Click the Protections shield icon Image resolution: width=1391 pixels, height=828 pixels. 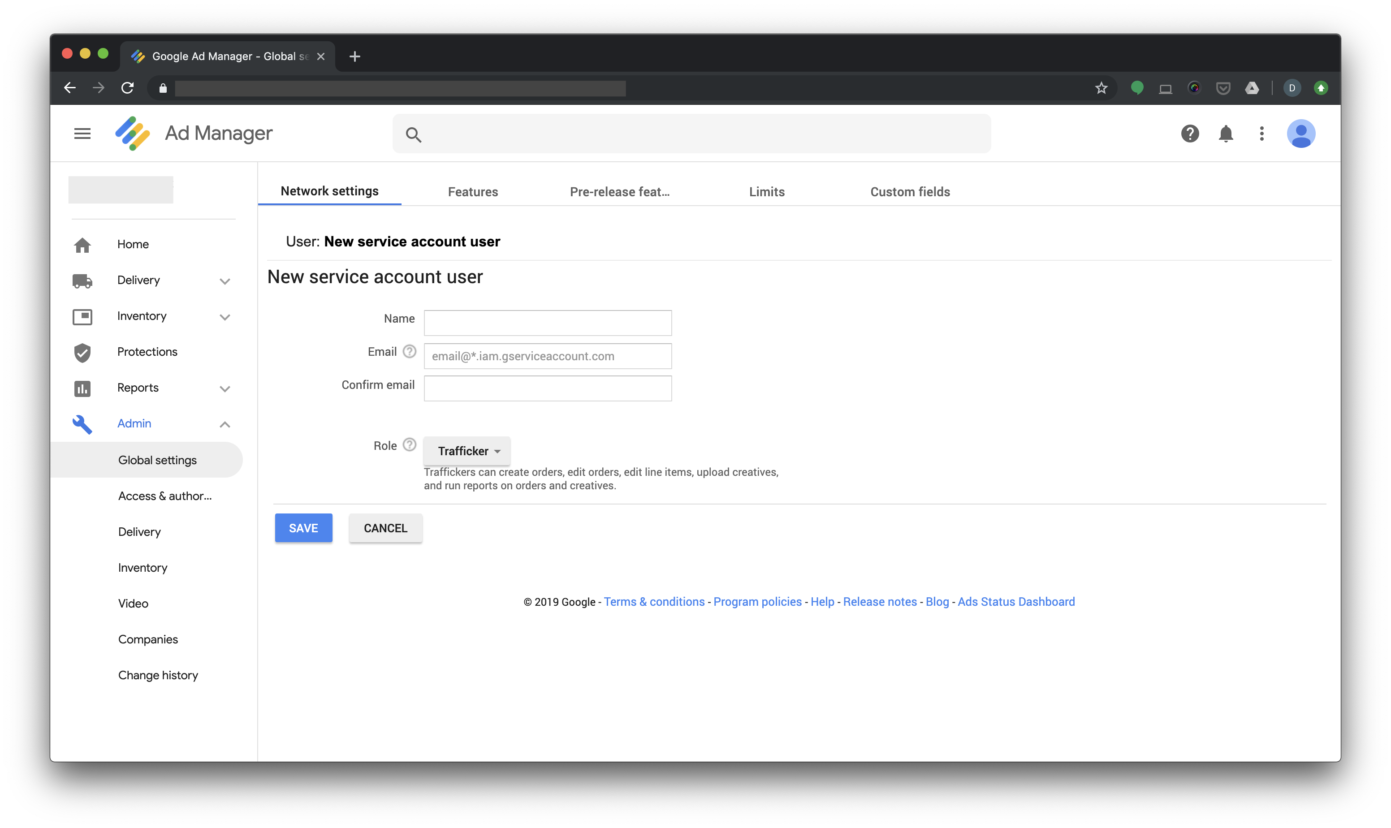[x=83, y=351]
